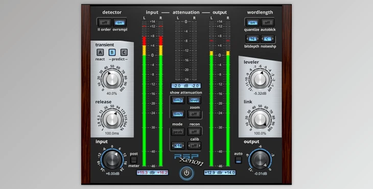The height and width of the screenshot is (189, 373).
Task: Click the 100.0ms release value readout
Action: (x=112, y=133)
